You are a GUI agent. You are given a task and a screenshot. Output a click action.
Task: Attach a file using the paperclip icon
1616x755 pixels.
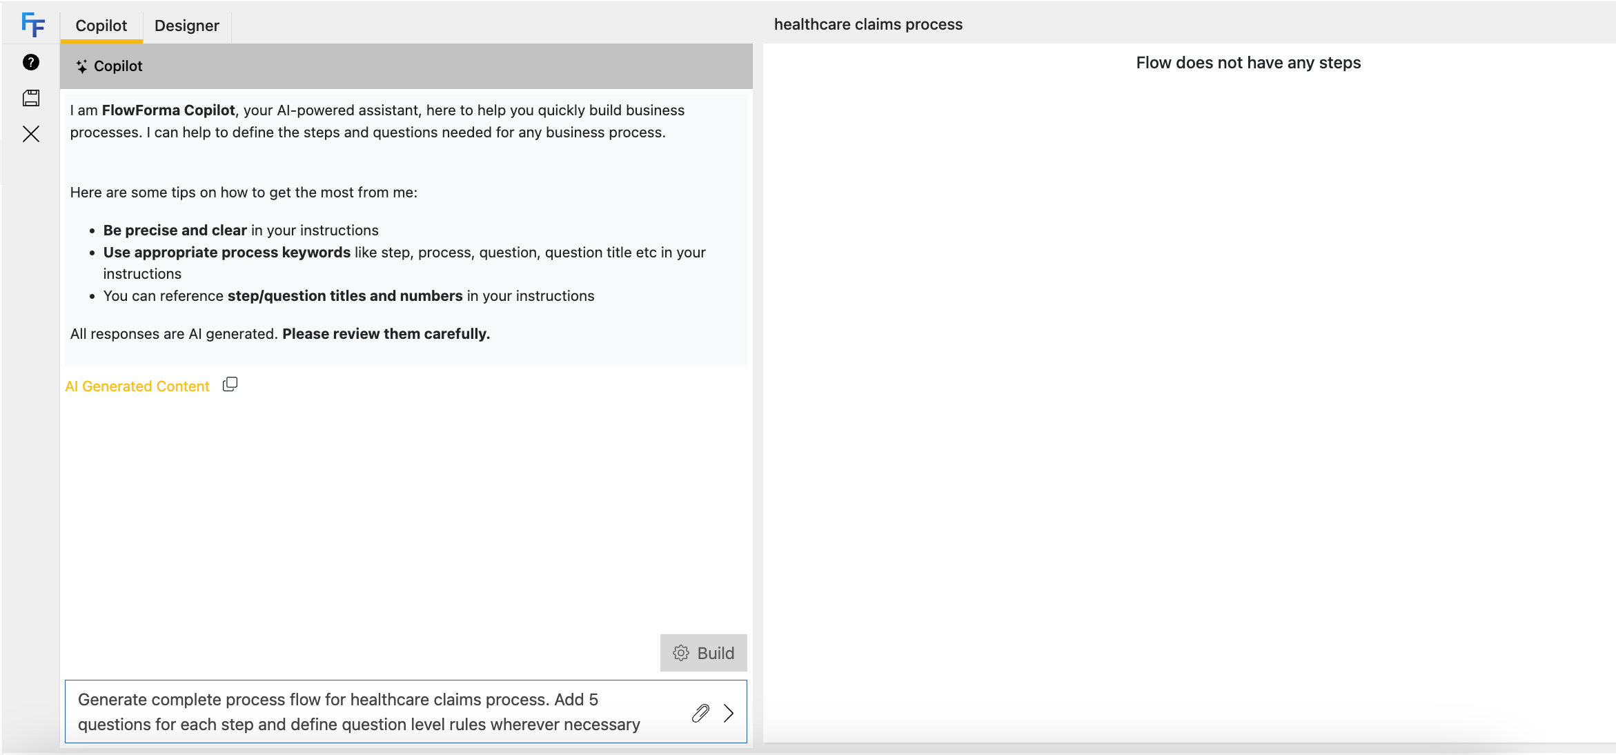[x=700, y=713]
